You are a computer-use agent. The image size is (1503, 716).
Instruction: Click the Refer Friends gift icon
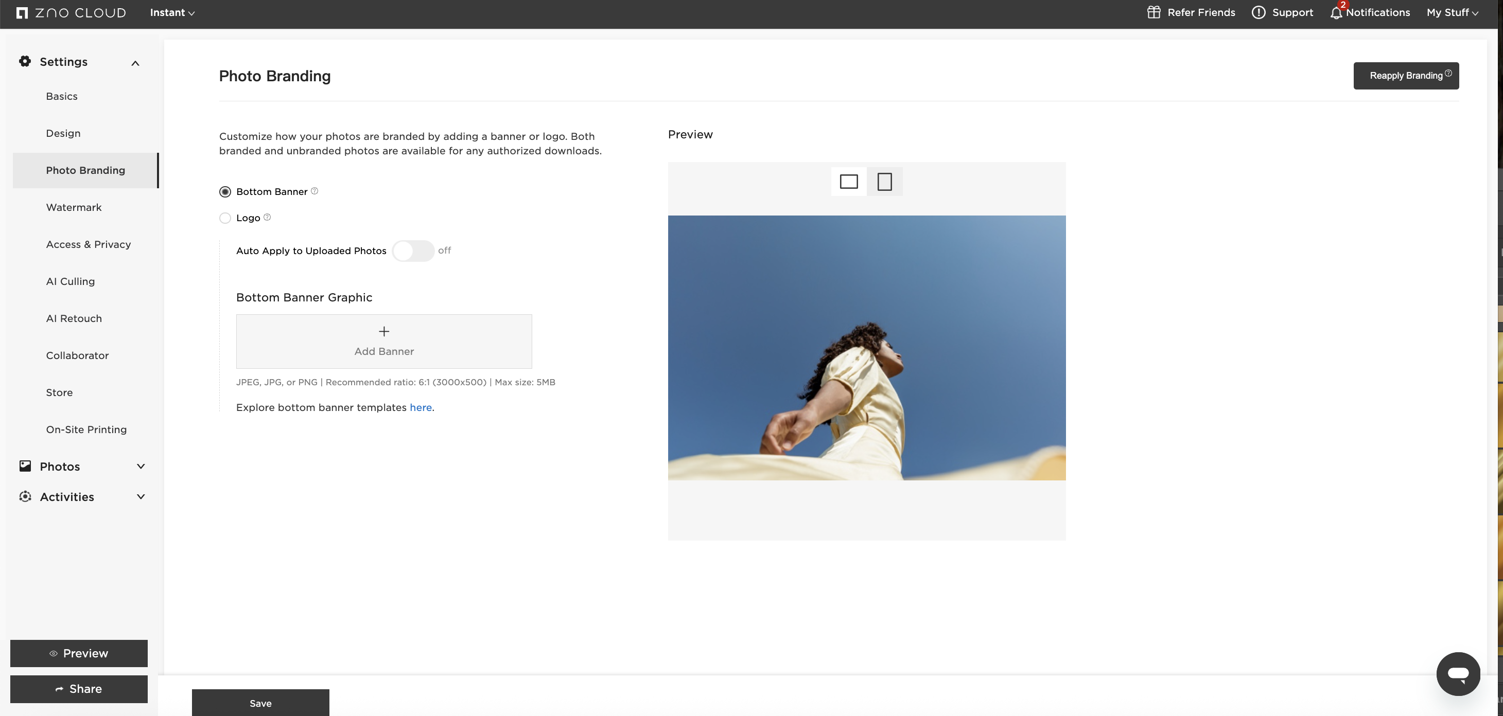(x=1154, y=12)
